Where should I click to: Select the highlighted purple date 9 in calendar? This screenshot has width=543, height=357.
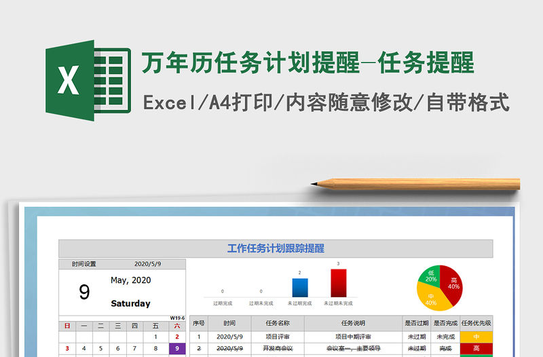pos(177,349)
